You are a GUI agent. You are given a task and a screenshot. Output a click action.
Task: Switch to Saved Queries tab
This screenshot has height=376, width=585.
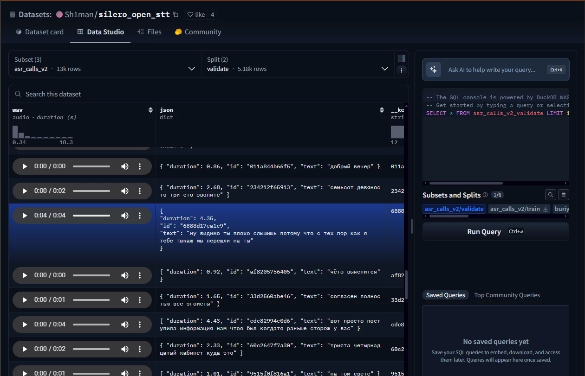click(446, 295)
